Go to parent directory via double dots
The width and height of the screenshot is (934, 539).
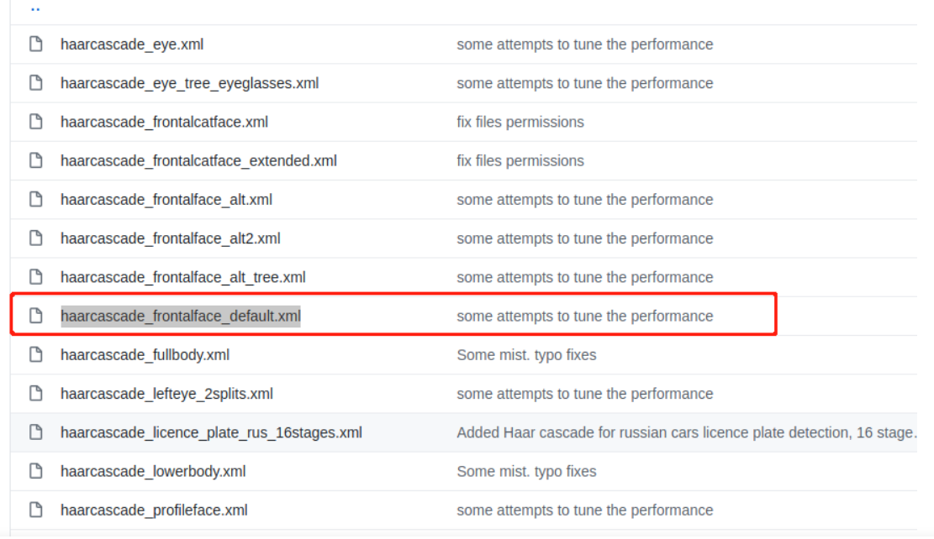35,9
